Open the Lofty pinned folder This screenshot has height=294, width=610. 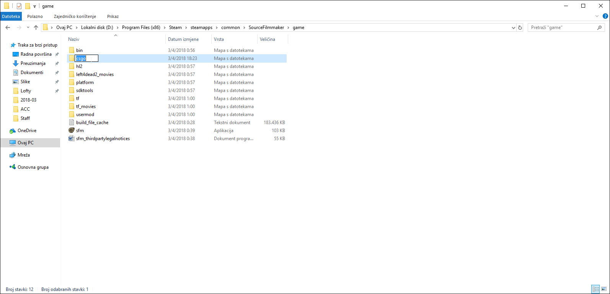coord(26,91)
